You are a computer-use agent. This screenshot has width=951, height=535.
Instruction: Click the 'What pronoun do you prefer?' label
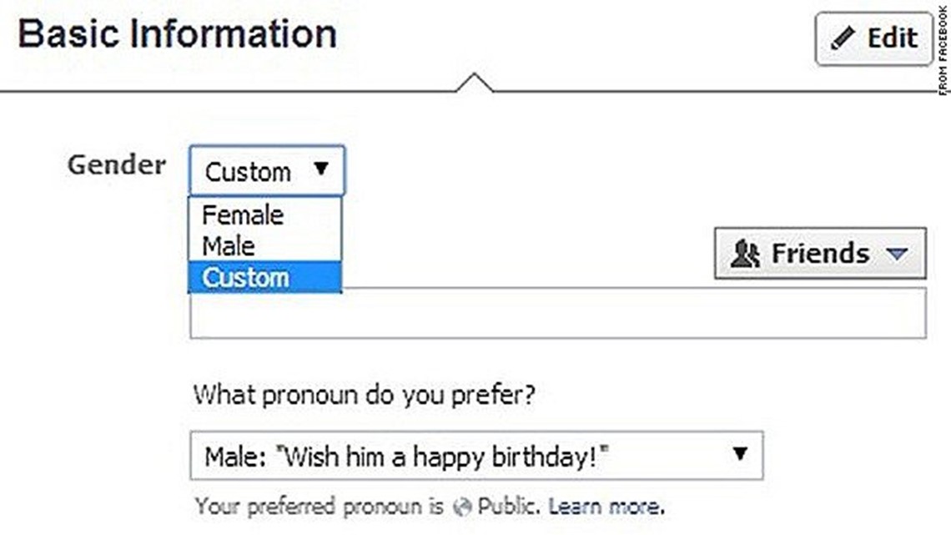coord(364,393)
